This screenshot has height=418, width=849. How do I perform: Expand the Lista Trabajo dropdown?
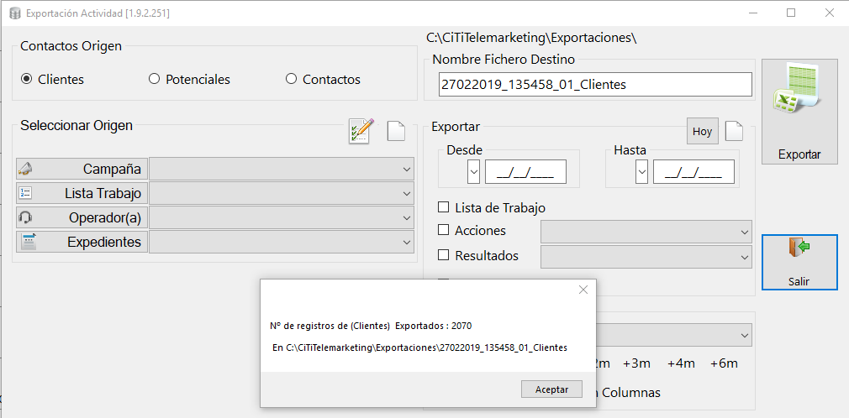(407, 193)
